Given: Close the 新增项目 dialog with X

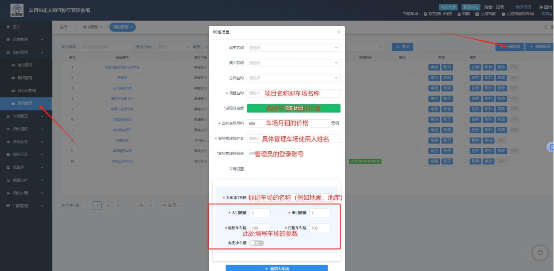Looking at the screenshot, I should click(338, 32).
